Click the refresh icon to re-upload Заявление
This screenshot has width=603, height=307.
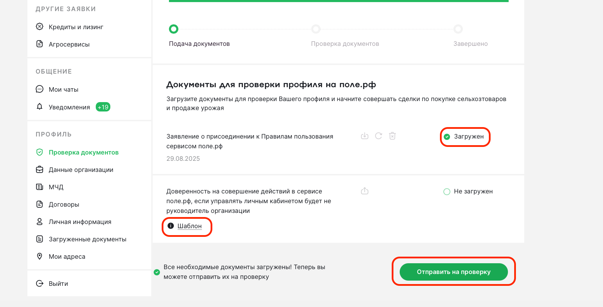pyautogui.click(x=379, y=136)
